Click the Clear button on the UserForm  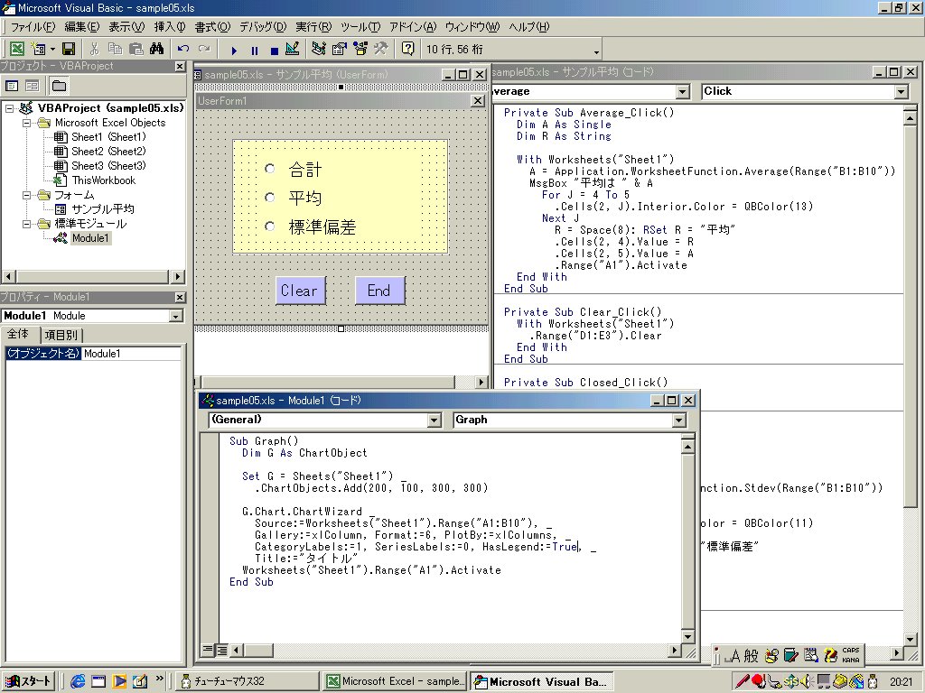point(300,290)
